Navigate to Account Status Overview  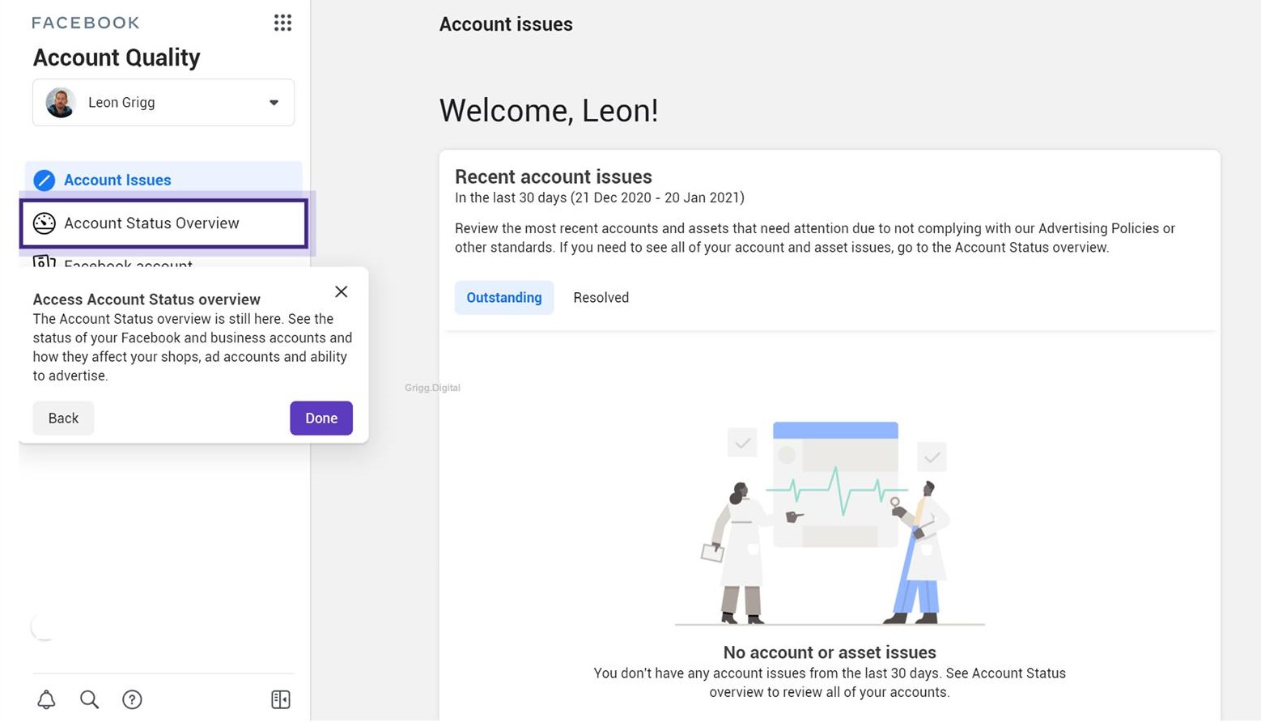coord(151,223)
